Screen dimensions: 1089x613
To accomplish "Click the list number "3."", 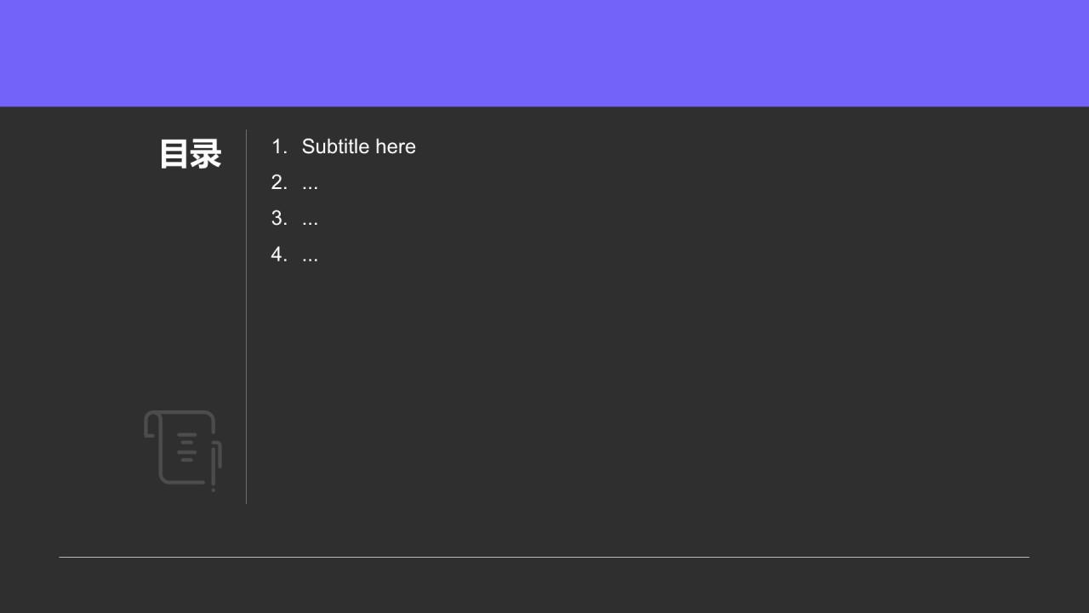I will 279,218.
